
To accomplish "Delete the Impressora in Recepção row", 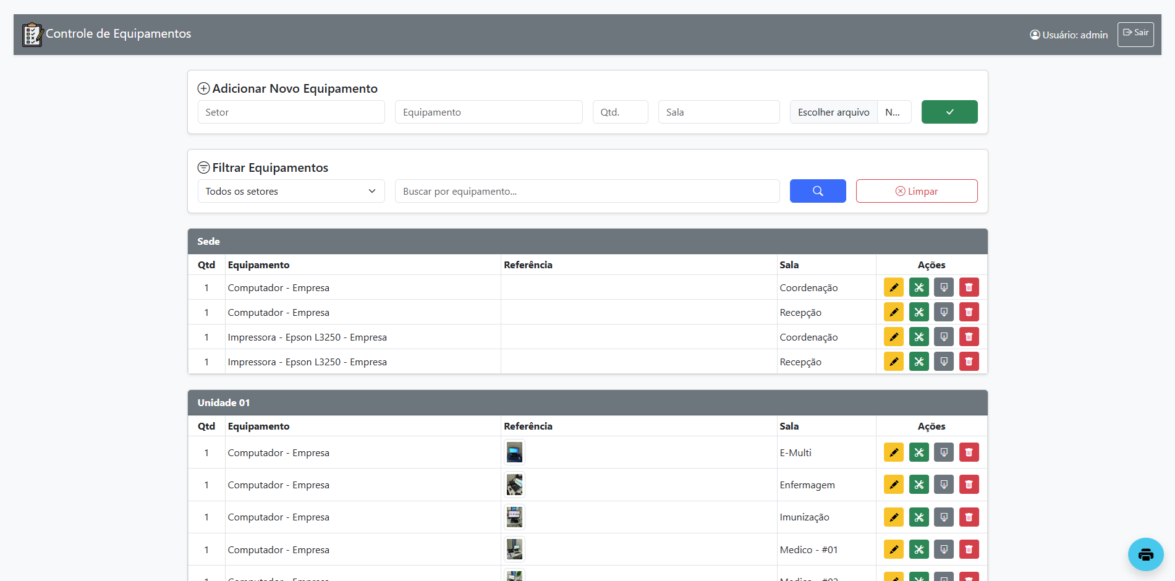I will pos(969,362).
